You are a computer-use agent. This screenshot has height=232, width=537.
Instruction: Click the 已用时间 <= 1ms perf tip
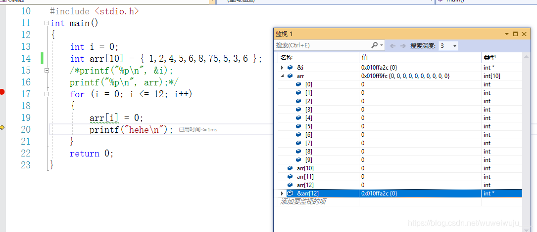[x=198, y=129]
